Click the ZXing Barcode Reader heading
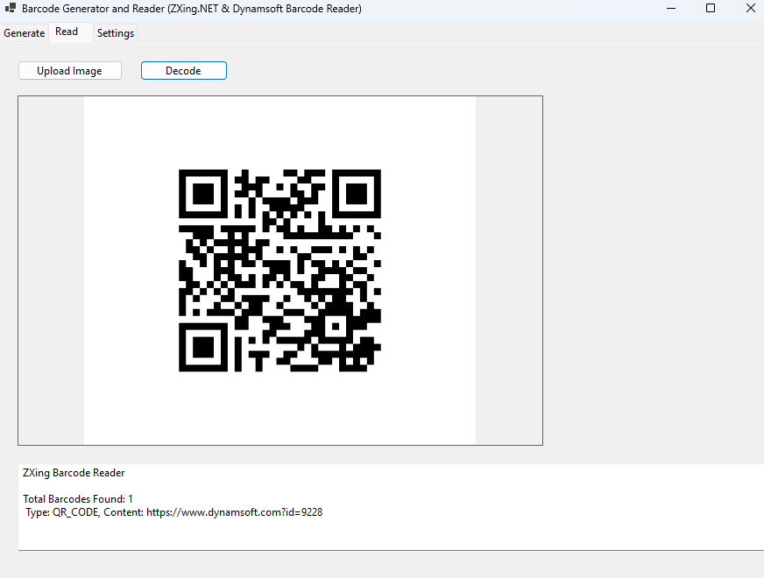The width and height of the screenshot is (764, 578). [74, 472]
